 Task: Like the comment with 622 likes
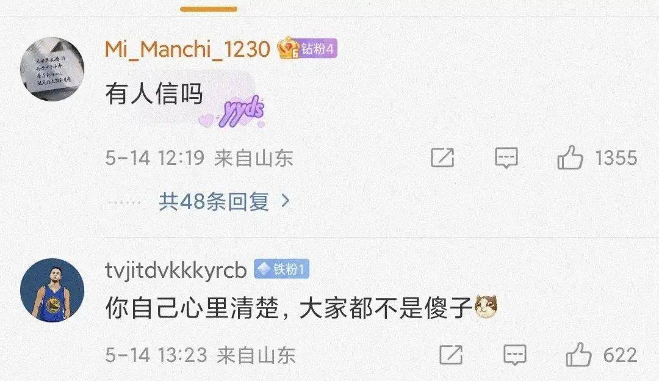pos(578,354)
